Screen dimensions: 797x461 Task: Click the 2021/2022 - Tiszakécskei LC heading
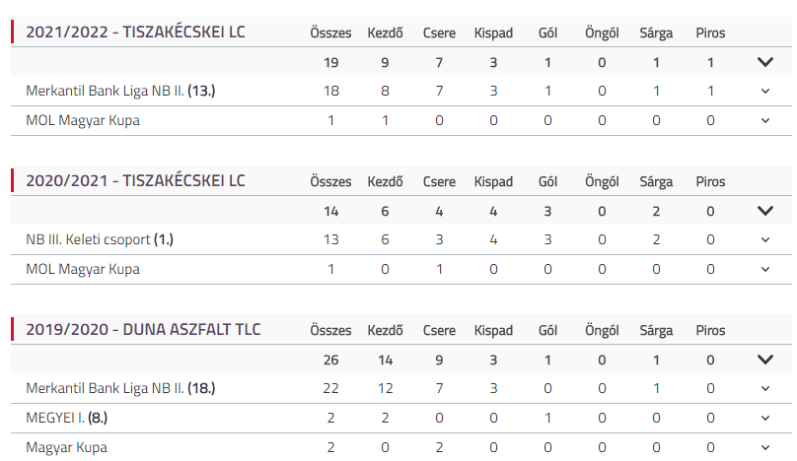[x=135, y=33]
